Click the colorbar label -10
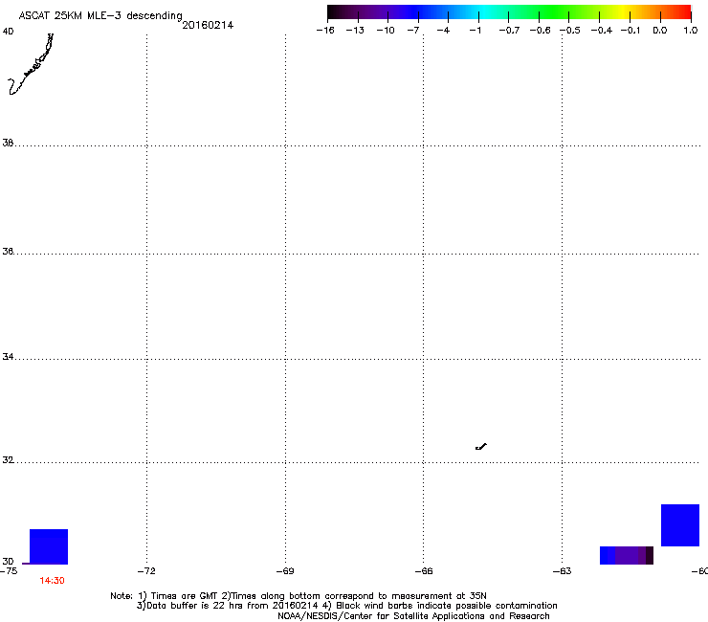 pos(386,31)
